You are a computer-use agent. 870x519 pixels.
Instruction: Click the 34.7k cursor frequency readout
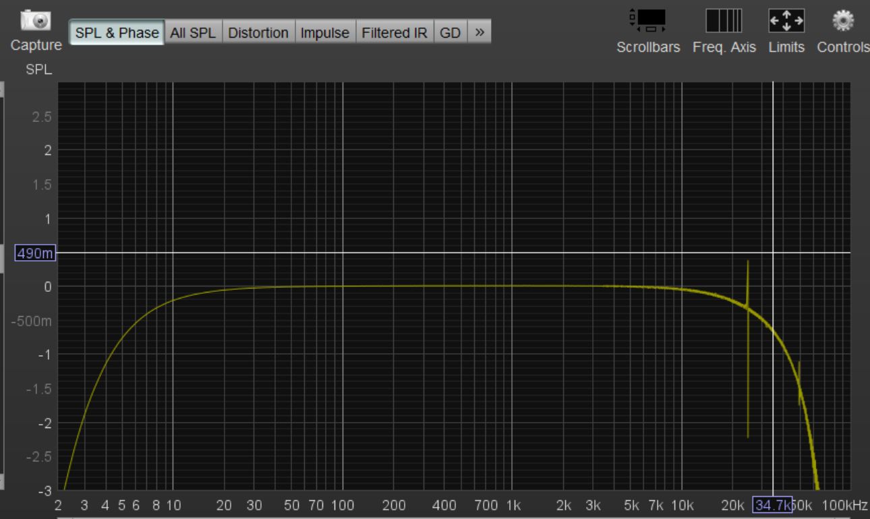click(772, 505)
